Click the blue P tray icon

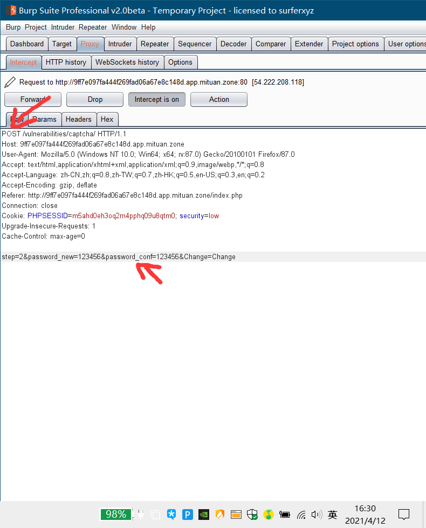[188, 515]
